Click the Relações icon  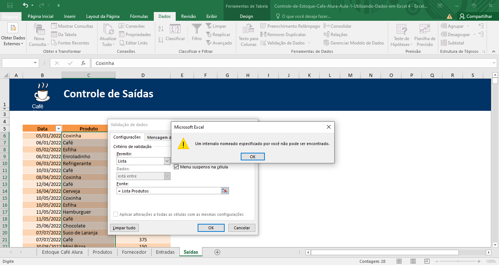point(326,35)
